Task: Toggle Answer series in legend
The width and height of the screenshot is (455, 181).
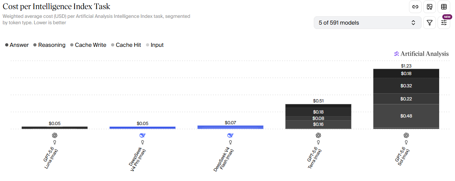Action: (17, 45)
